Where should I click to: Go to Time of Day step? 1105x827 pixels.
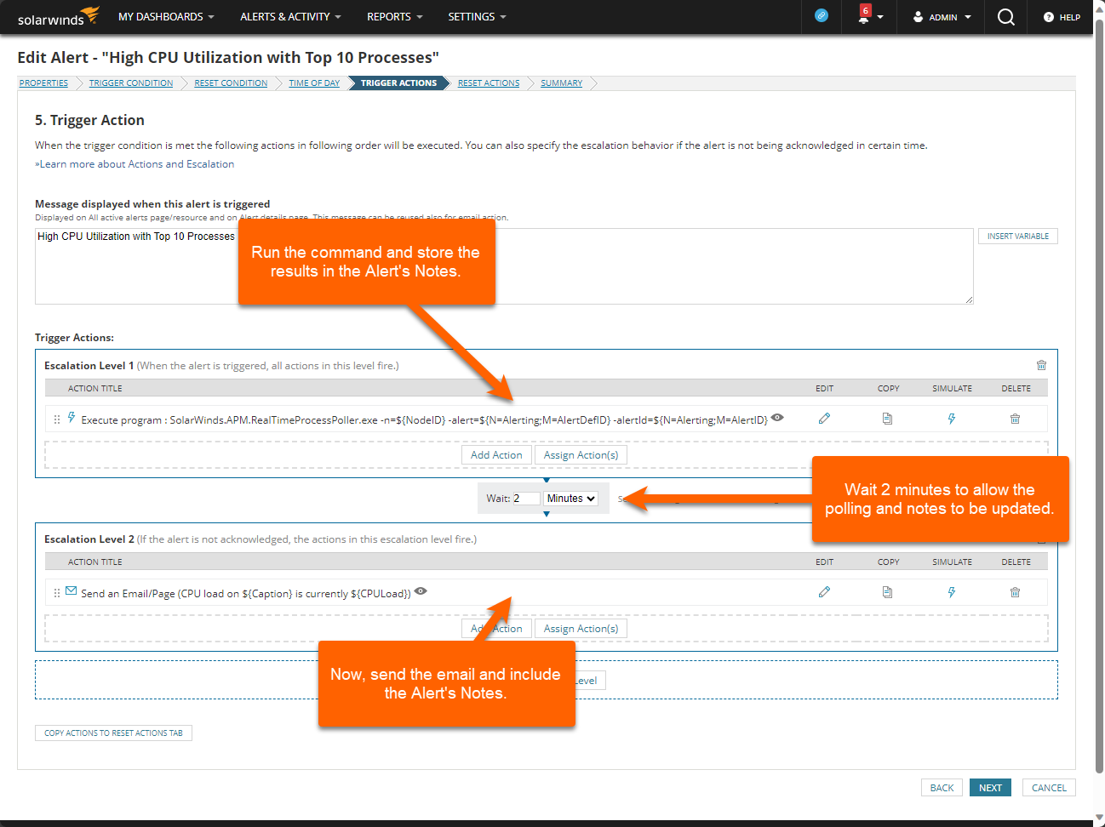[314, 83]
